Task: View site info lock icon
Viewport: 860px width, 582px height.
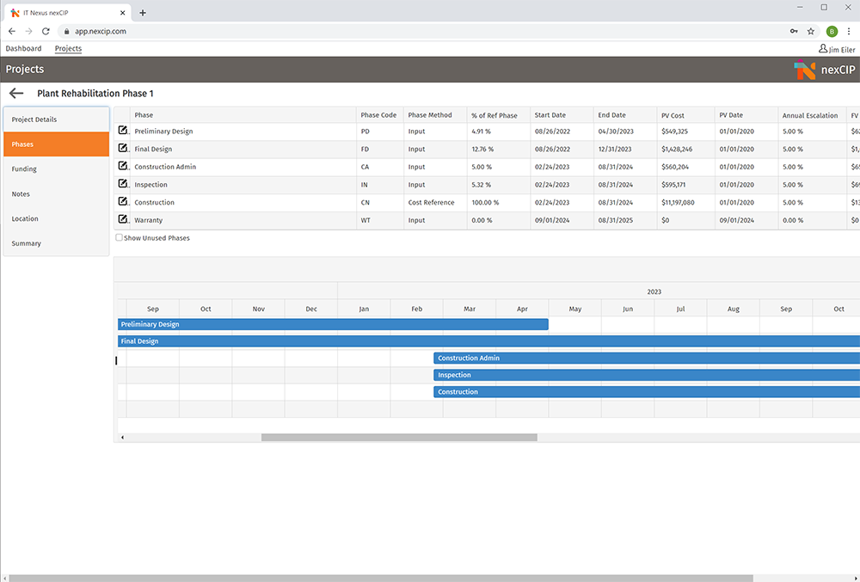Action: click(67, 31)
